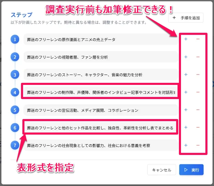The image size is (214, 186).
Task: Run the plan with 実行 button
Action: (x=191, y=170)
